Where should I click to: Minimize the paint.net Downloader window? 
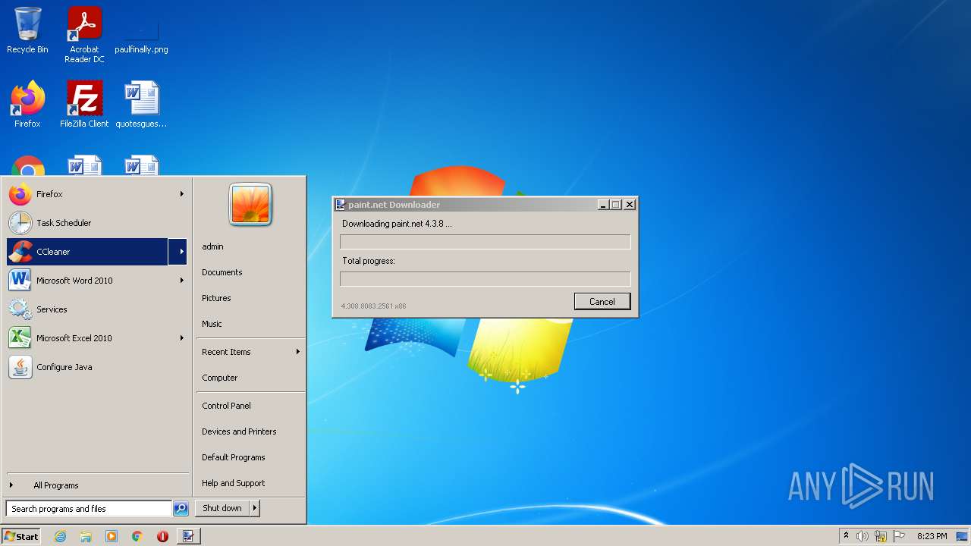(603, 205)
